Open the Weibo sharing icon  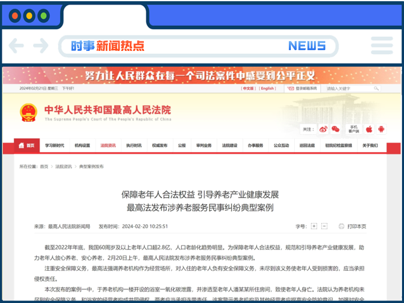click(x=323, y=129)
